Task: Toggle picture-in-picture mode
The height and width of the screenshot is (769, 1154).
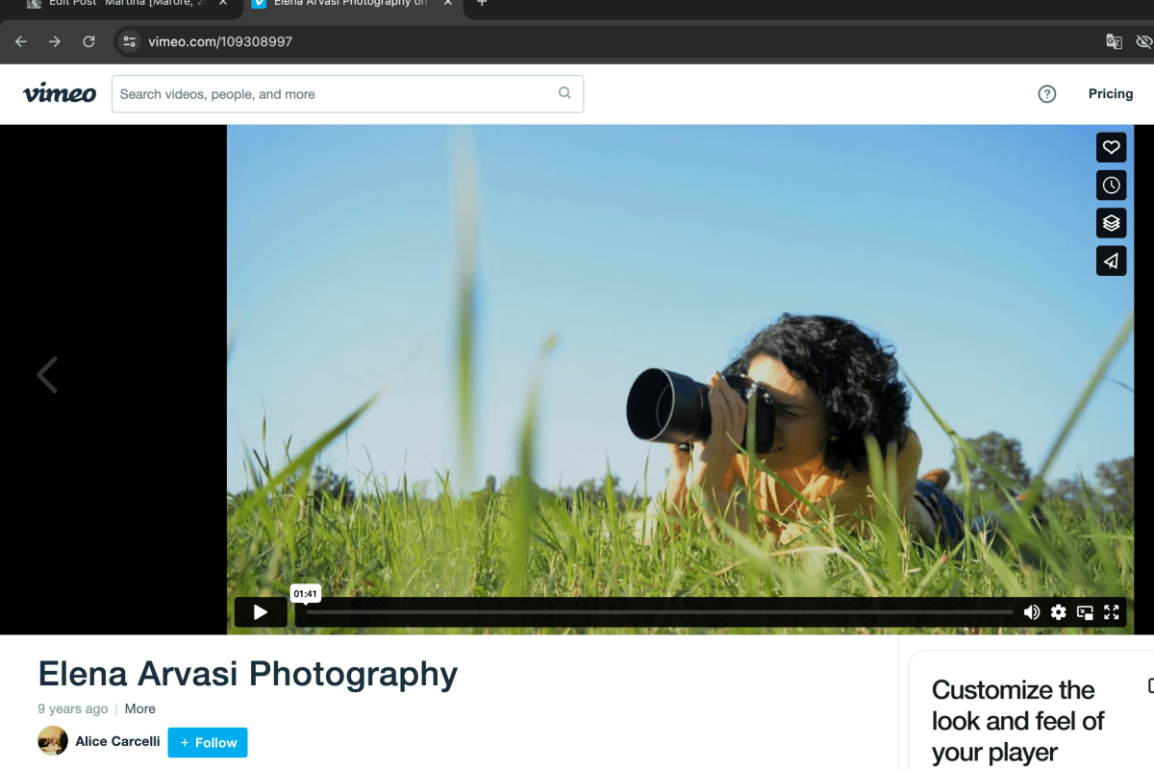Action: [1085, 612]
